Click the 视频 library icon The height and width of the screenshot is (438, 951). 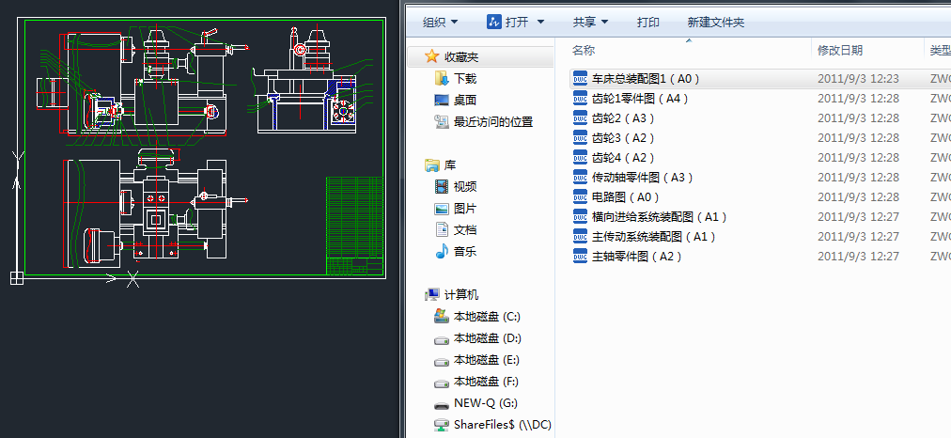(x=442, y=187)
